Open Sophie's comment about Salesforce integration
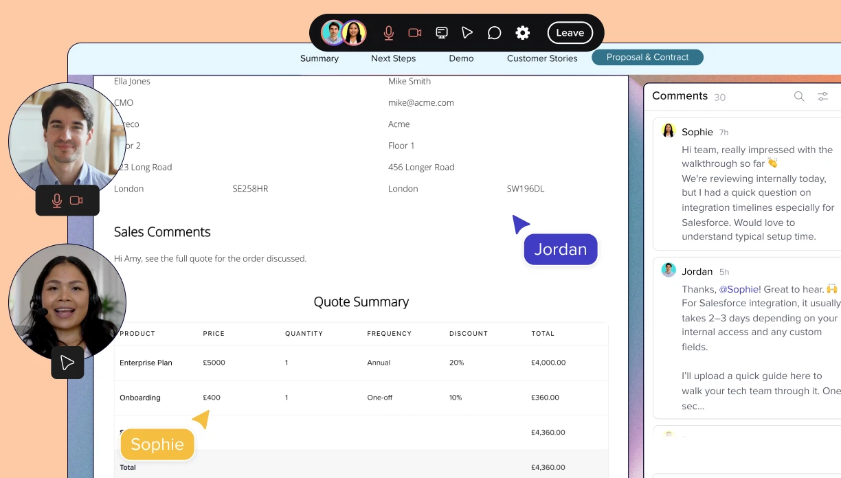 click(x=747, y=184)
